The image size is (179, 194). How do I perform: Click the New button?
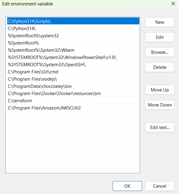pos(159,22)
